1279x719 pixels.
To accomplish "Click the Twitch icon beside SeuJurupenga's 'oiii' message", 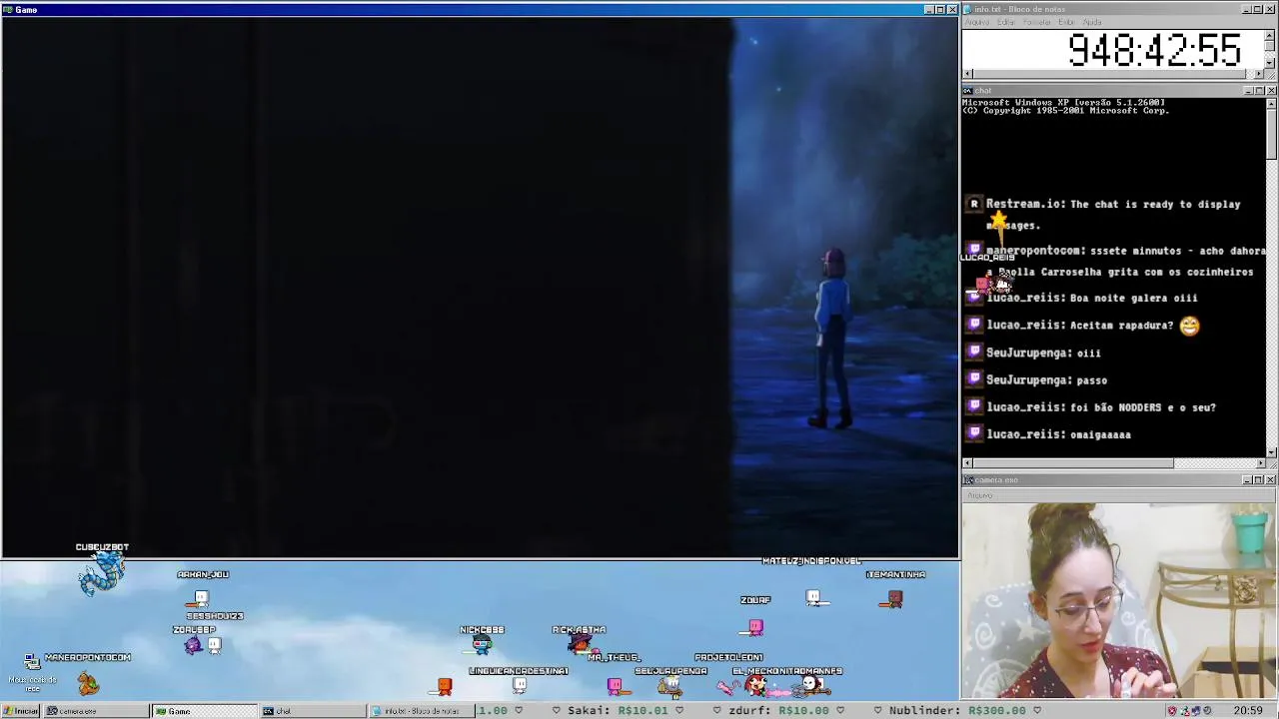I will point(974,353).
